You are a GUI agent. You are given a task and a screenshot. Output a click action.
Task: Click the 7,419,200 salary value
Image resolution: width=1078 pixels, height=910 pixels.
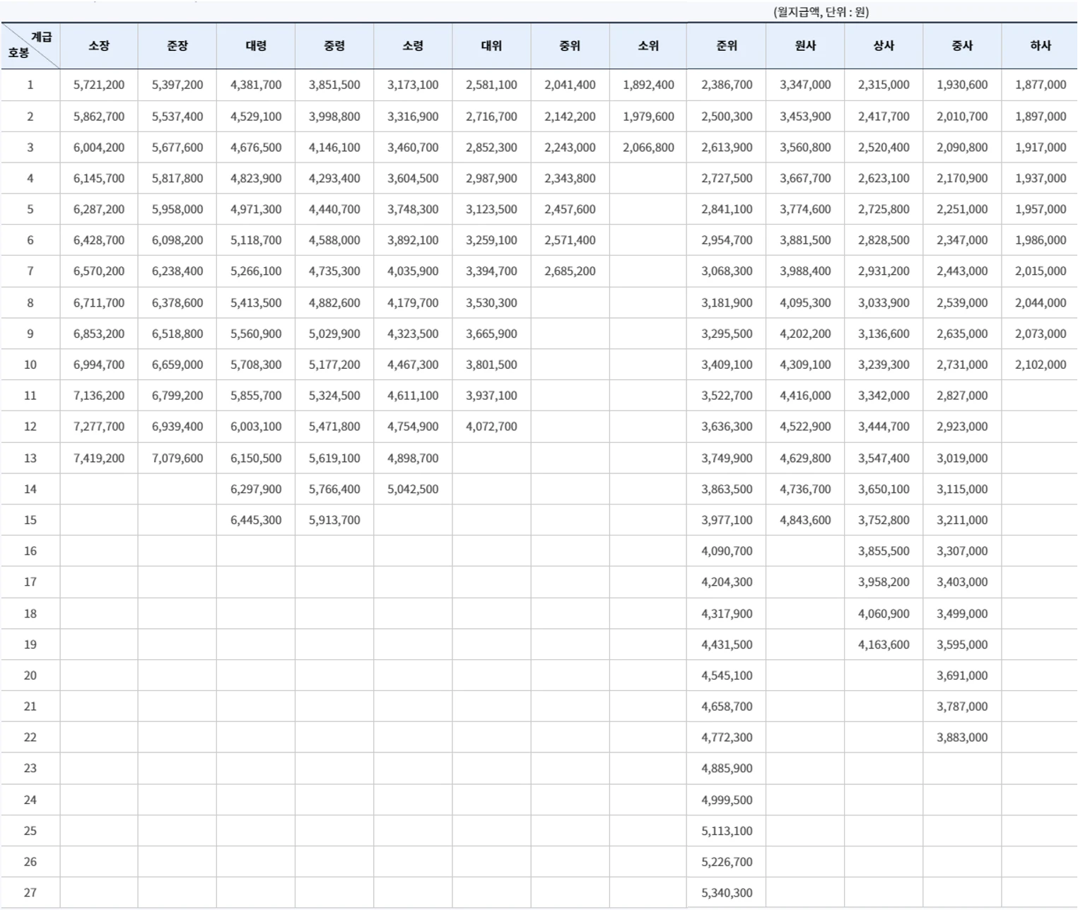tap(99, 458)
